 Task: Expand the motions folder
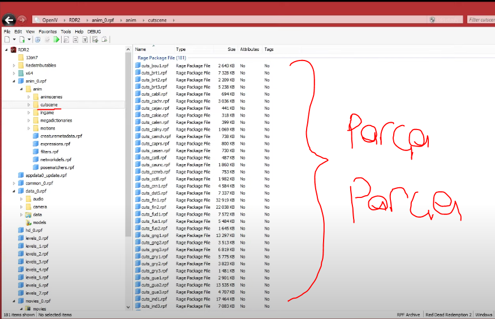29,128
